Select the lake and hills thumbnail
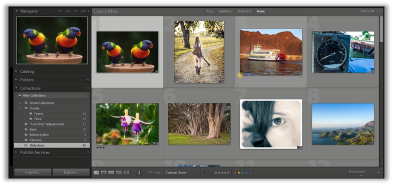The width and height of the screenshot is (393, 185). tap(343, 124)
